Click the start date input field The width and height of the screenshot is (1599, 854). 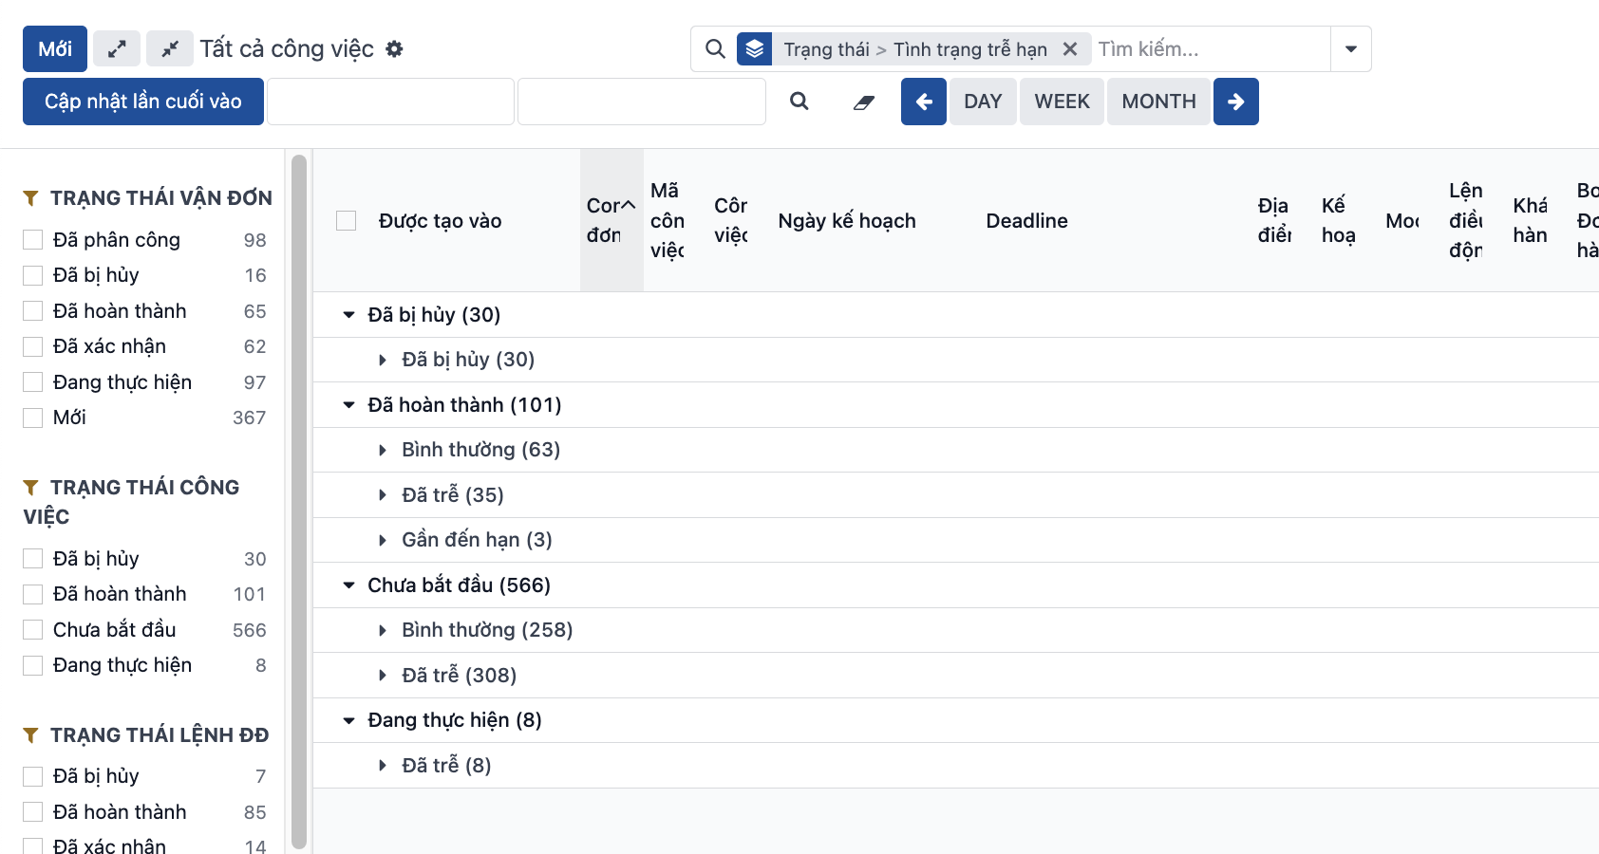click(390, 102)
